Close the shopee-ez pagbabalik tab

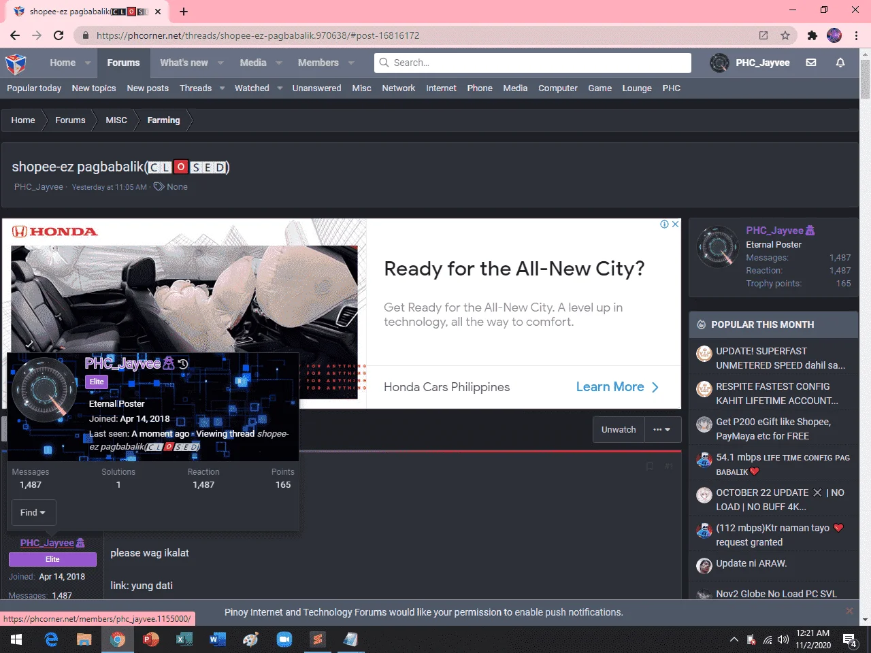pos(158,11)
